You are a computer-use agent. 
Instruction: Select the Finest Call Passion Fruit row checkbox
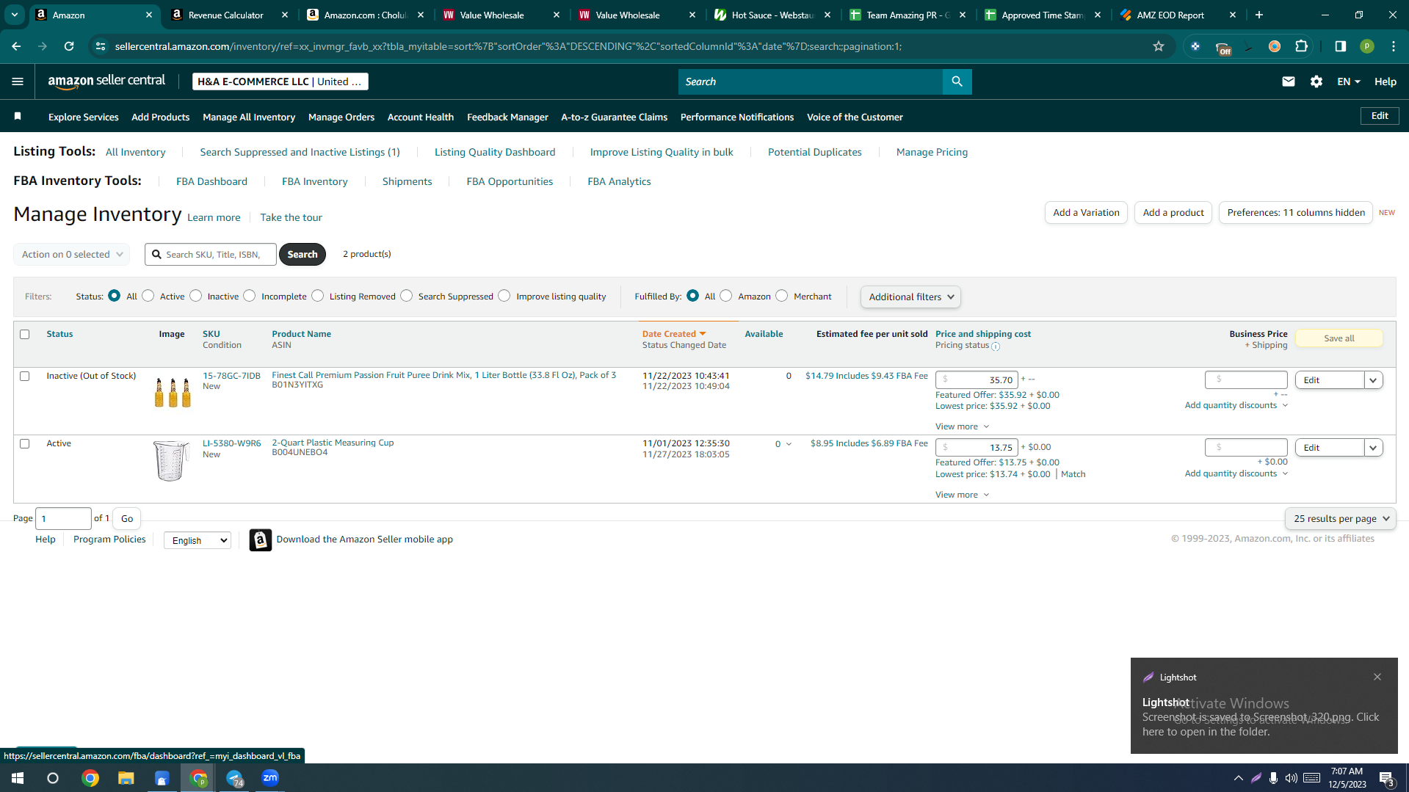[x=24, y=376]
